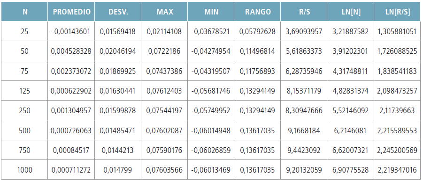Click the R/S column header

(304, 12)
